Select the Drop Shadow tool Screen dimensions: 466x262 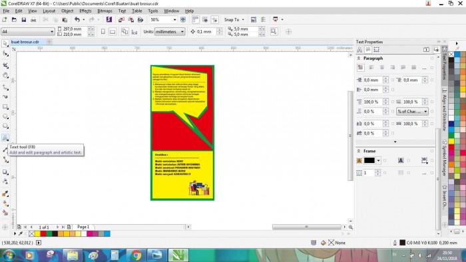pos(5,172)
